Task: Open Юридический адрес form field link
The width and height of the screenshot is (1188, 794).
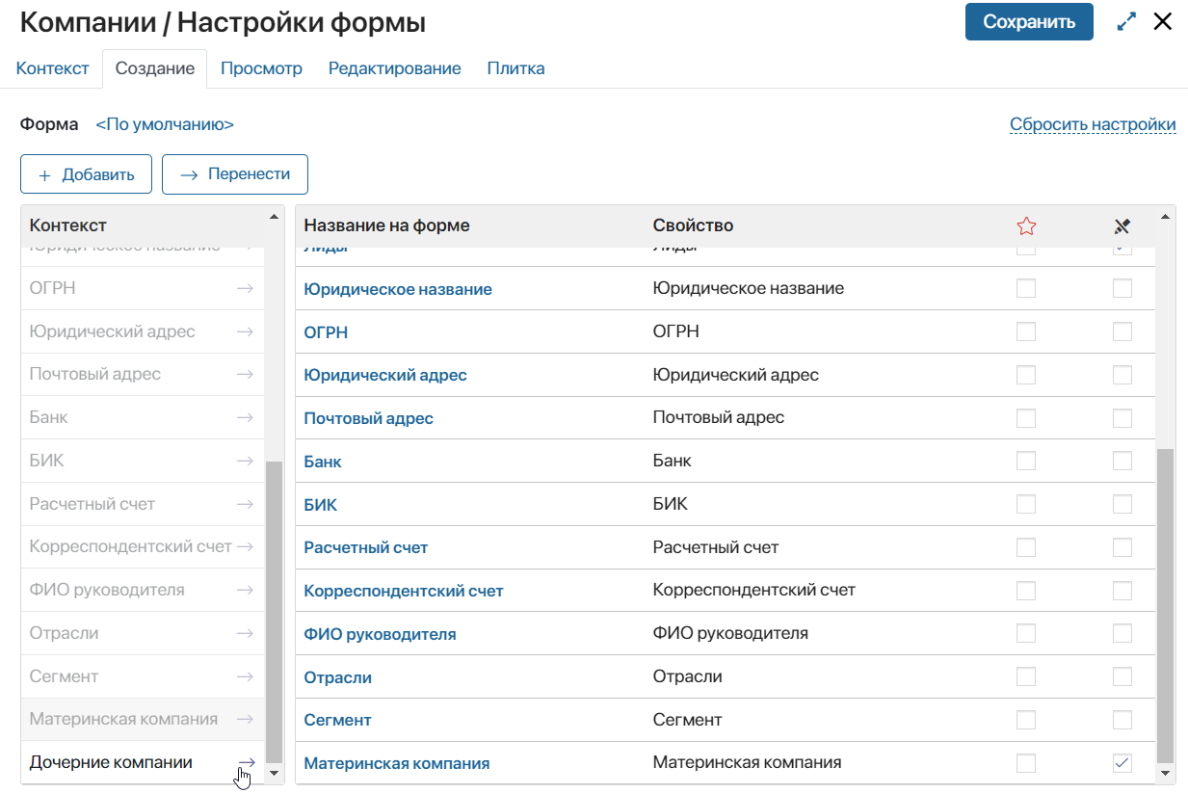Action: 385,375
